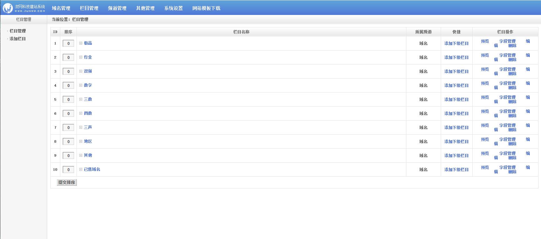
Task: Expand the 行业 column tree node
Action: click(x=81, y=57)
